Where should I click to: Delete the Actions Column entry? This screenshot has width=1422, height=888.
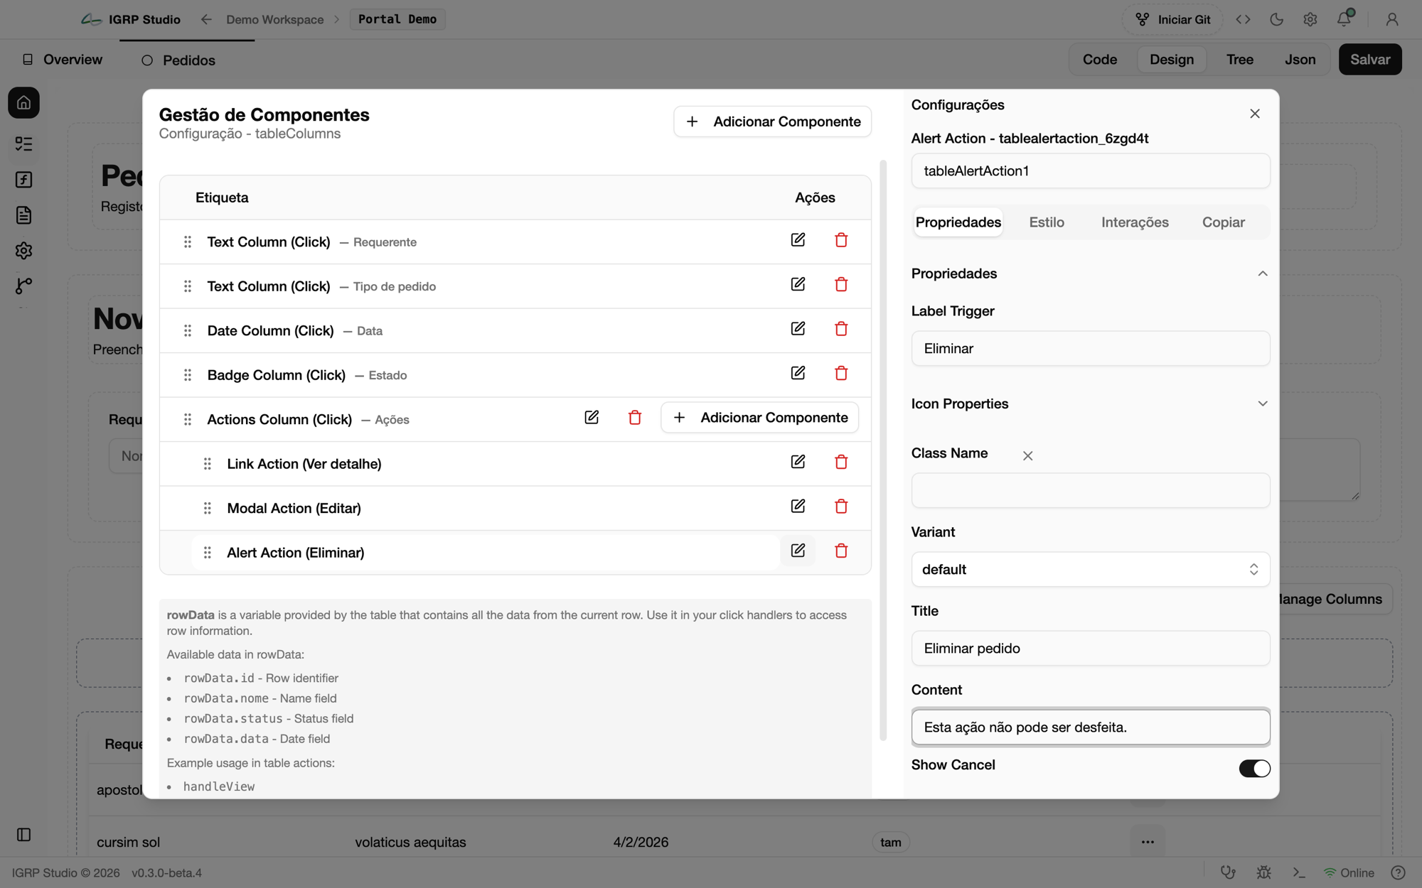[635, 418]
